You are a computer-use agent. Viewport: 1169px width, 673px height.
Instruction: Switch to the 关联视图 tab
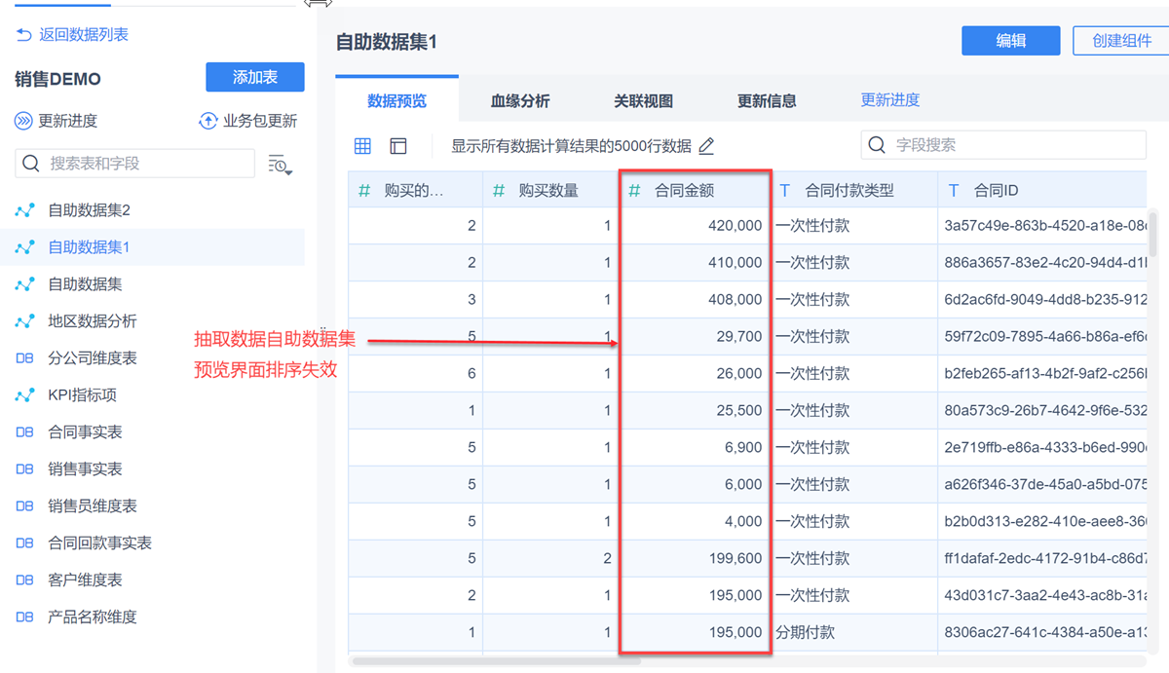tap(643, 100)
